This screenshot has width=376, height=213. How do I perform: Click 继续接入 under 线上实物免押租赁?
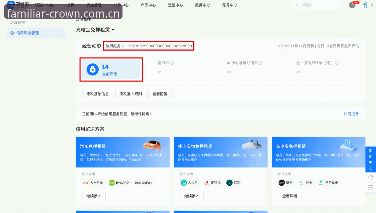[192, 196]
